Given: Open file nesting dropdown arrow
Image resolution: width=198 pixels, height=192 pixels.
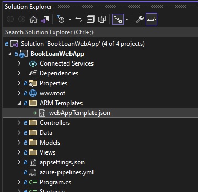Looking at the screenshot, I should click(x=127, y=19).
